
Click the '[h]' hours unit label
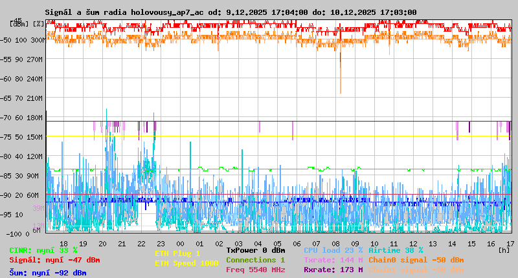(x=504, y=251)
